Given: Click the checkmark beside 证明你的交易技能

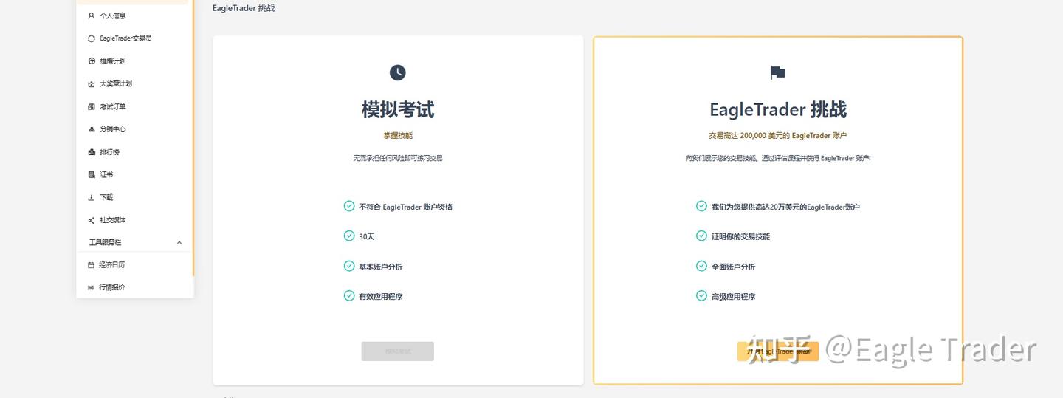Looking at the screenshot, I should coord(701,236).
